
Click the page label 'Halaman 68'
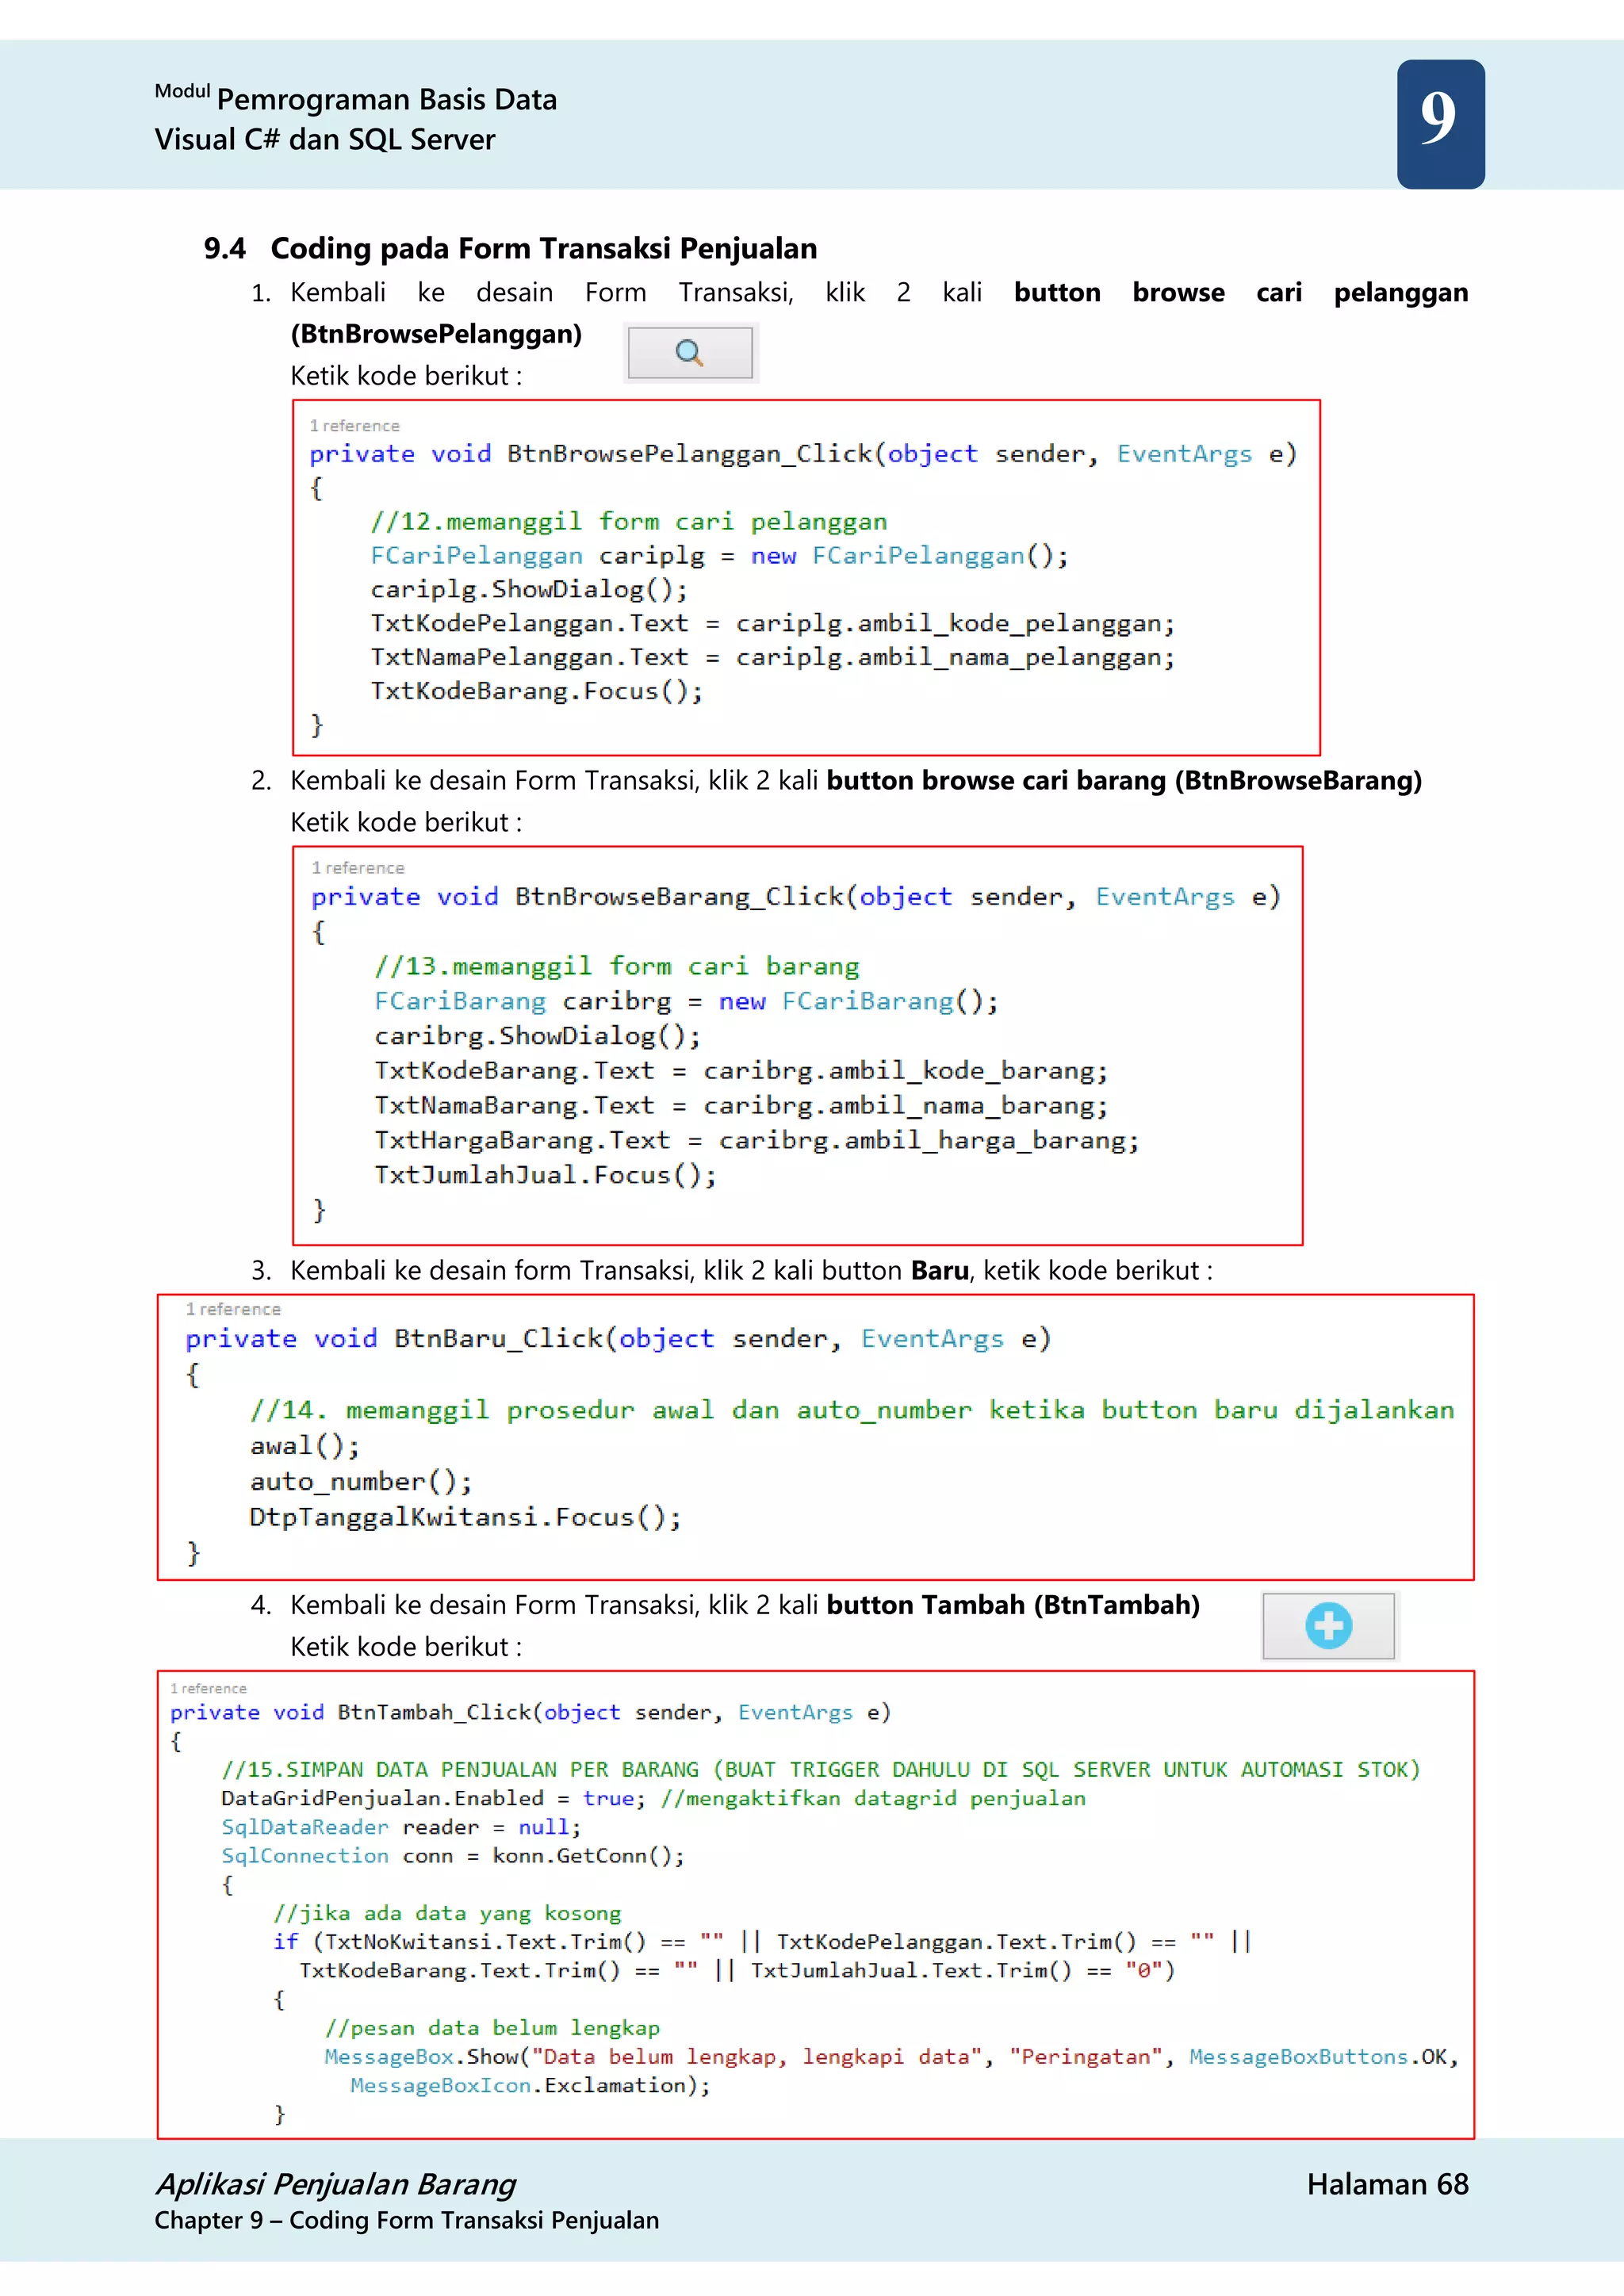[1387, 2185]
